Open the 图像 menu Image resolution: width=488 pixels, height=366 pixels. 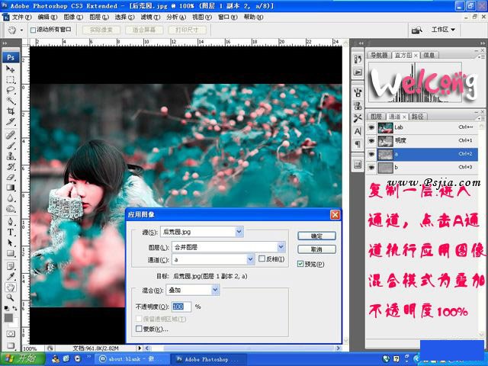coord(73,17)
